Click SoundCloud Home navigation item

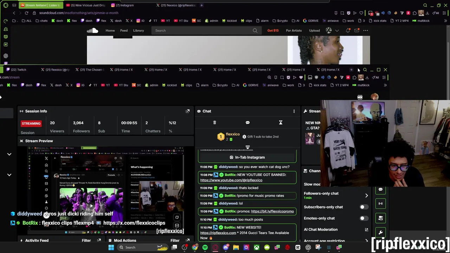(x=110, y=31)
